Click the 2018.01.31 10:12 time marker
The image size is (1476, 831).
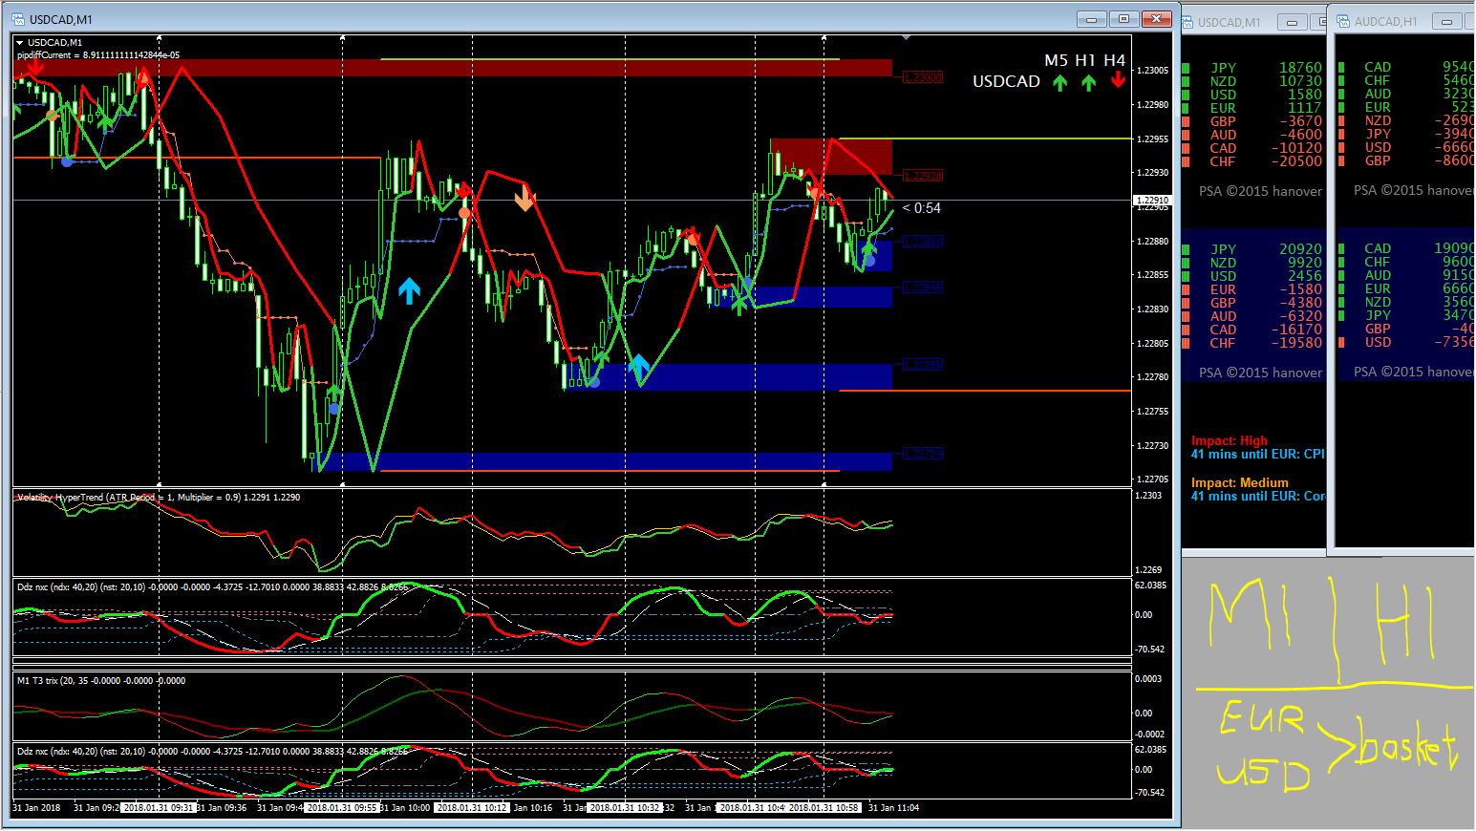[471, 808]
